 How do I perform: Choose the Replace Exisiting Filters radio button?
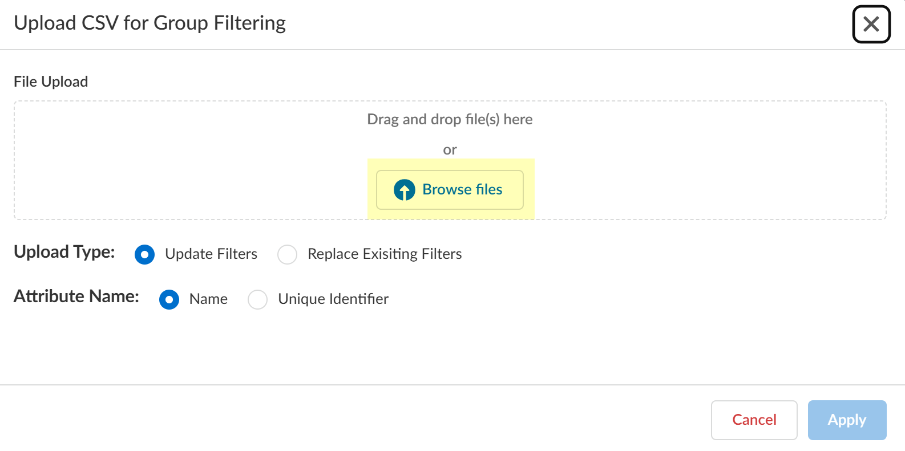pyautogui.click(x=287, y=254)
